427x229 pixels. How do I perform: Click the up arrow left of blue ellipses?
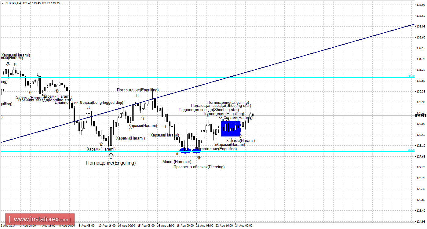pyautogui.click(x=177, y=153)
